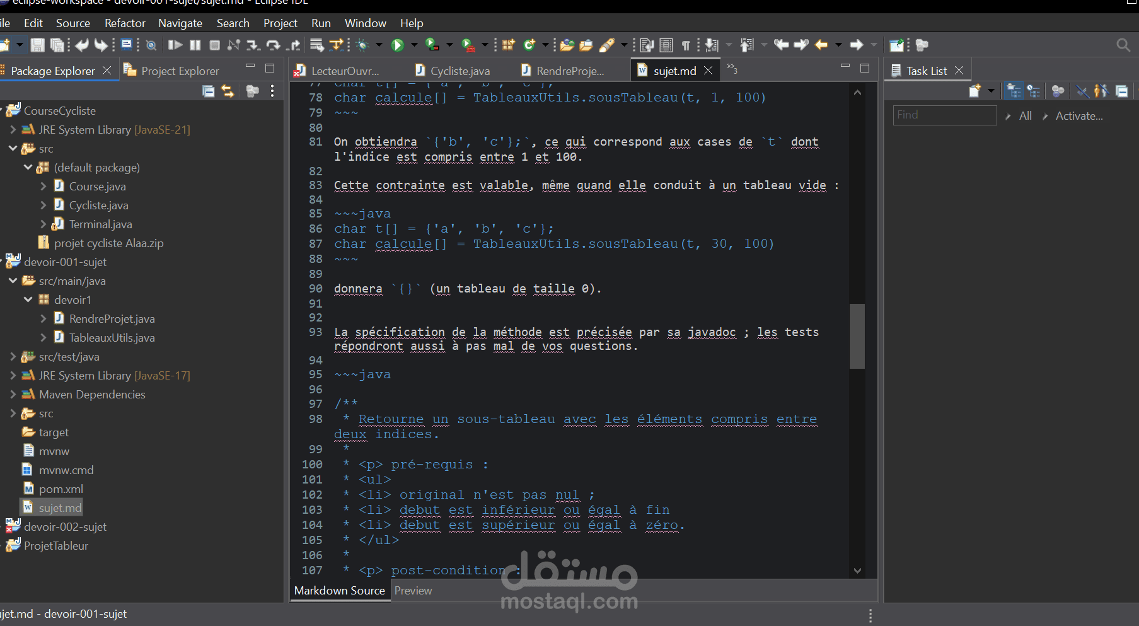The height and width of the screenshot is (626, 1139).
Task: Expand Course.java node
Action: [x=43, y=187]
